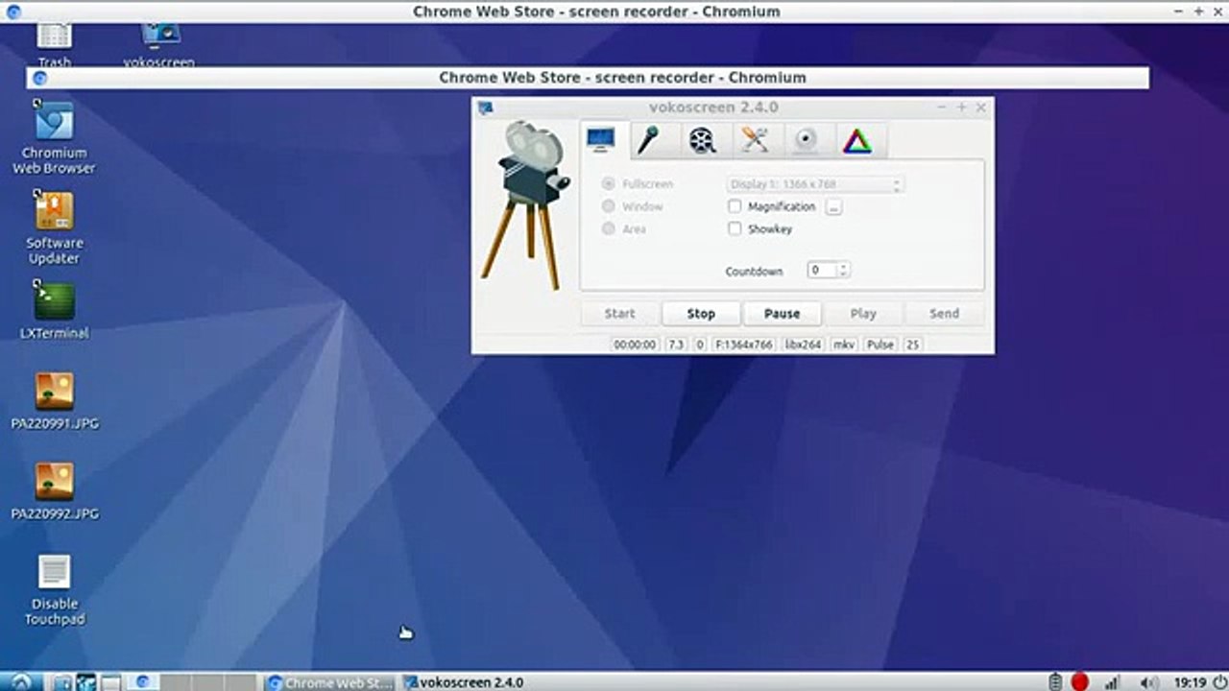
Task: Switch to the microphone audio tab
Action: (x=650, y=140)
